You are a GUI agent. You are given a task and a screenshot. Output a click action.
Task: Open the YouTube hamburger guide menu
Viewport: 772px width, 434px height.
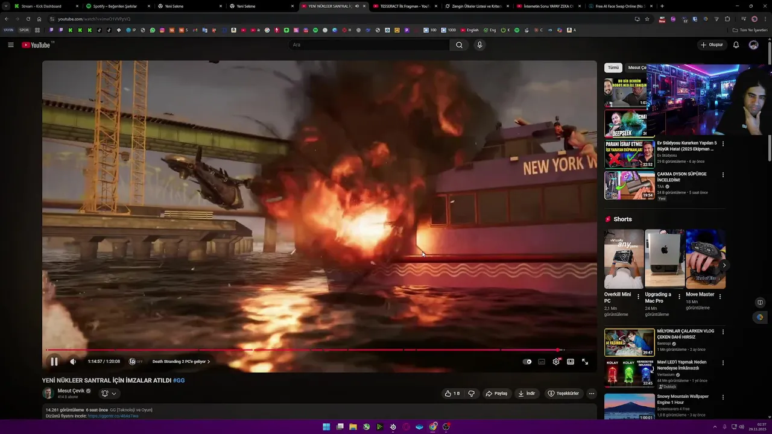pyautogui.click(x=10, y=45)
